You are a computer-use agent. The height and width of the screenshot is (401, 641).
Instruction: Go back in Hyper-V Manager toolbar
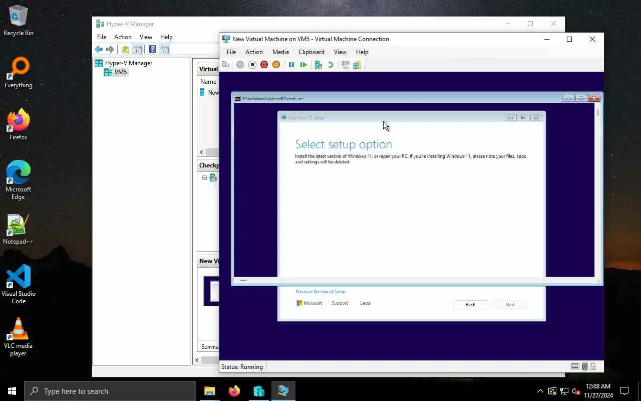(x=99, y=49)
